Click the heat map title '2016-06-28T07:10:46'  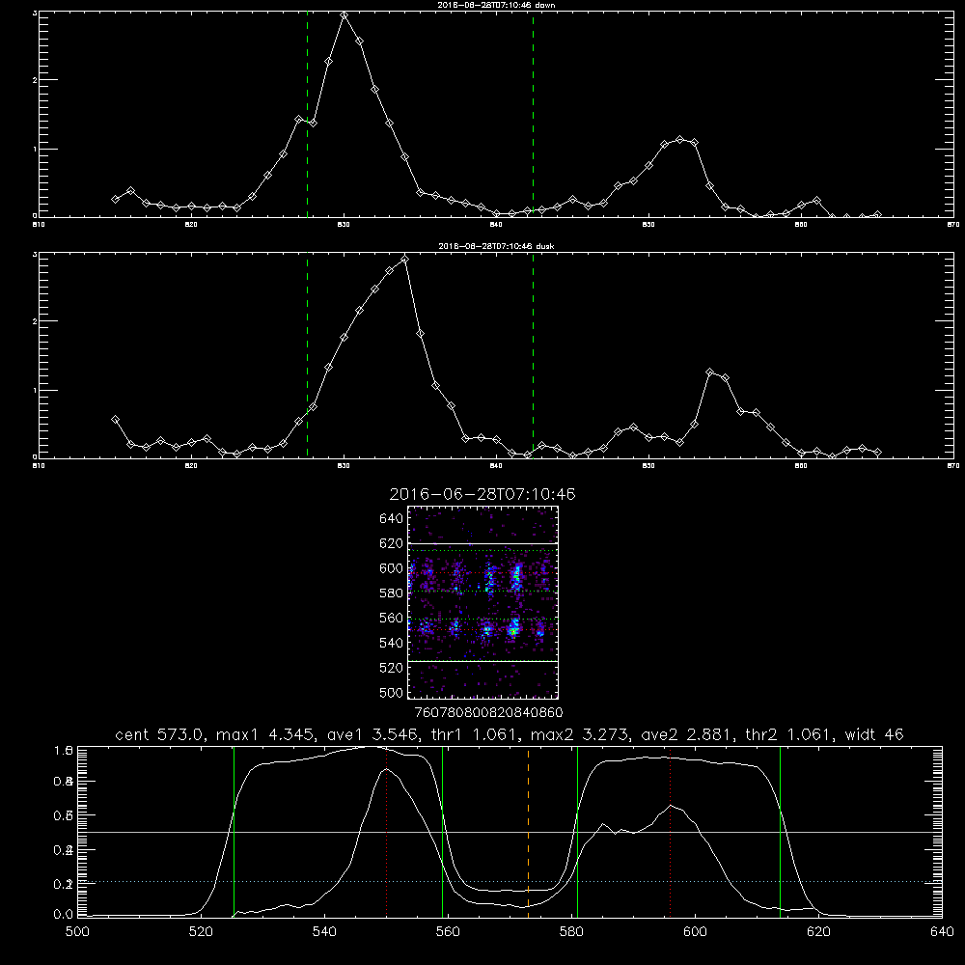pyautogui.click(x=482, y=494)
